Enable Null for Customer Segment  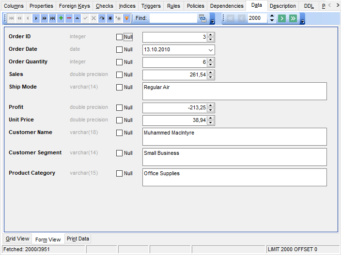(119, 153)
